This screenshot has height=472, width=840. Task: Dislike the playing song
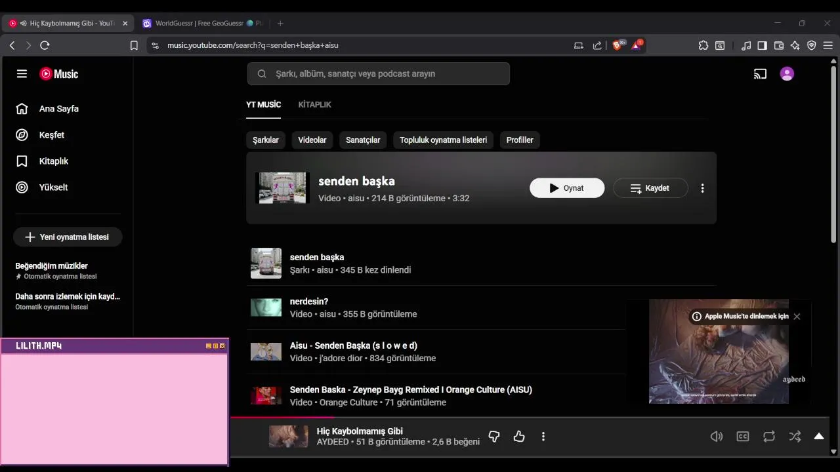point(494,437)
